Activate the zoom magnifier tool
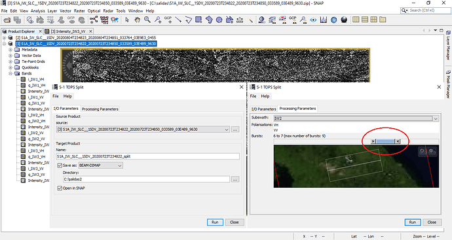This screenshot has width=452, height=240. [147, 20]
